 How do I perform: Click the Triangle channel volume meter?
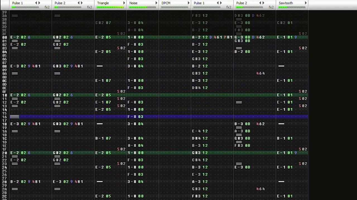coord(110,7)
